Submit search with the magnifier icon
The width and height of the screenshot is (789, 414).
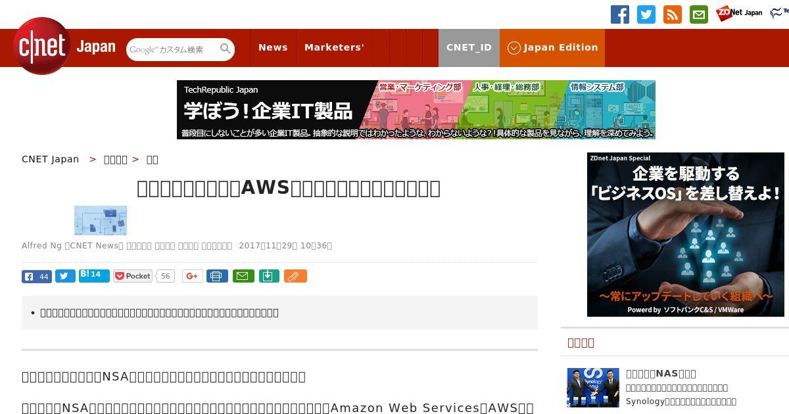[x=226, y=49]
